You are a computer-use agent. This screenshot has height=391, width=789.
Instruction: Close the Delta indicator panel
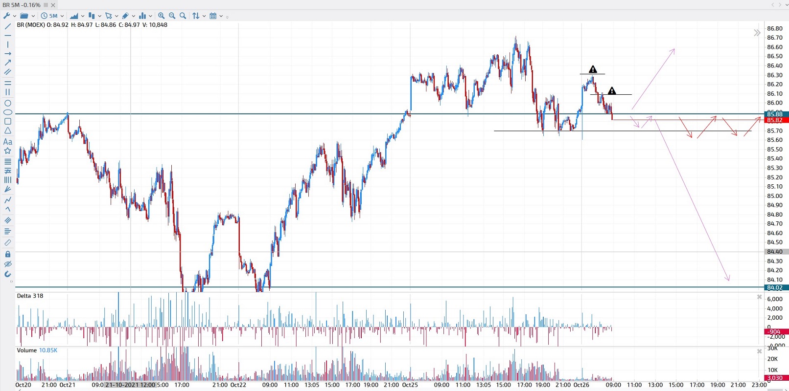point(760,297)
